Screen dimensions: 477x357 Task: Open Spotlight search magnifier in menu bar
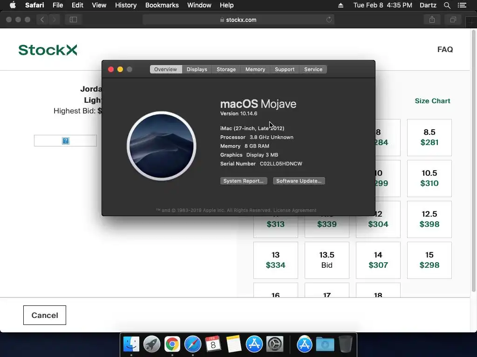[447, 5]
